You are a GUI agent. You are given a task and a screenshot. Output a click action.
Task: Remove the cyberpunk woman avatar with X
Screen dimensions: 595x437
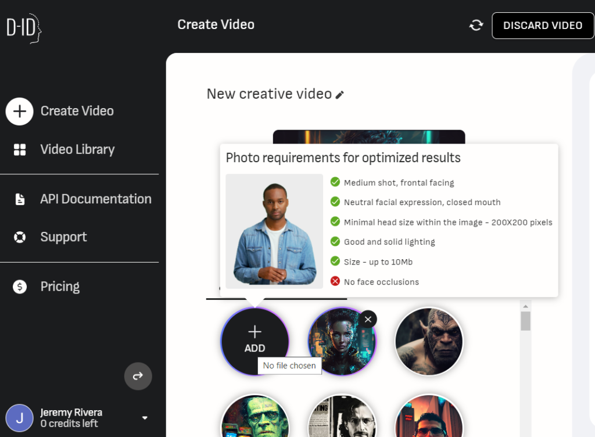click(x=368, y=320)
